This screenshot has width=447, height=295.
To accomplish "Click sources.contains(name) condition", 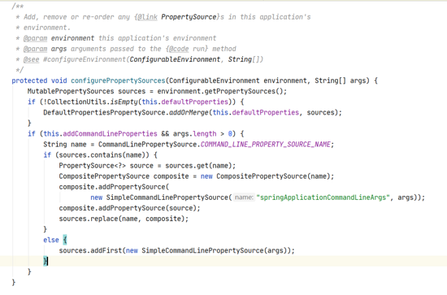I will coord(104,155).
